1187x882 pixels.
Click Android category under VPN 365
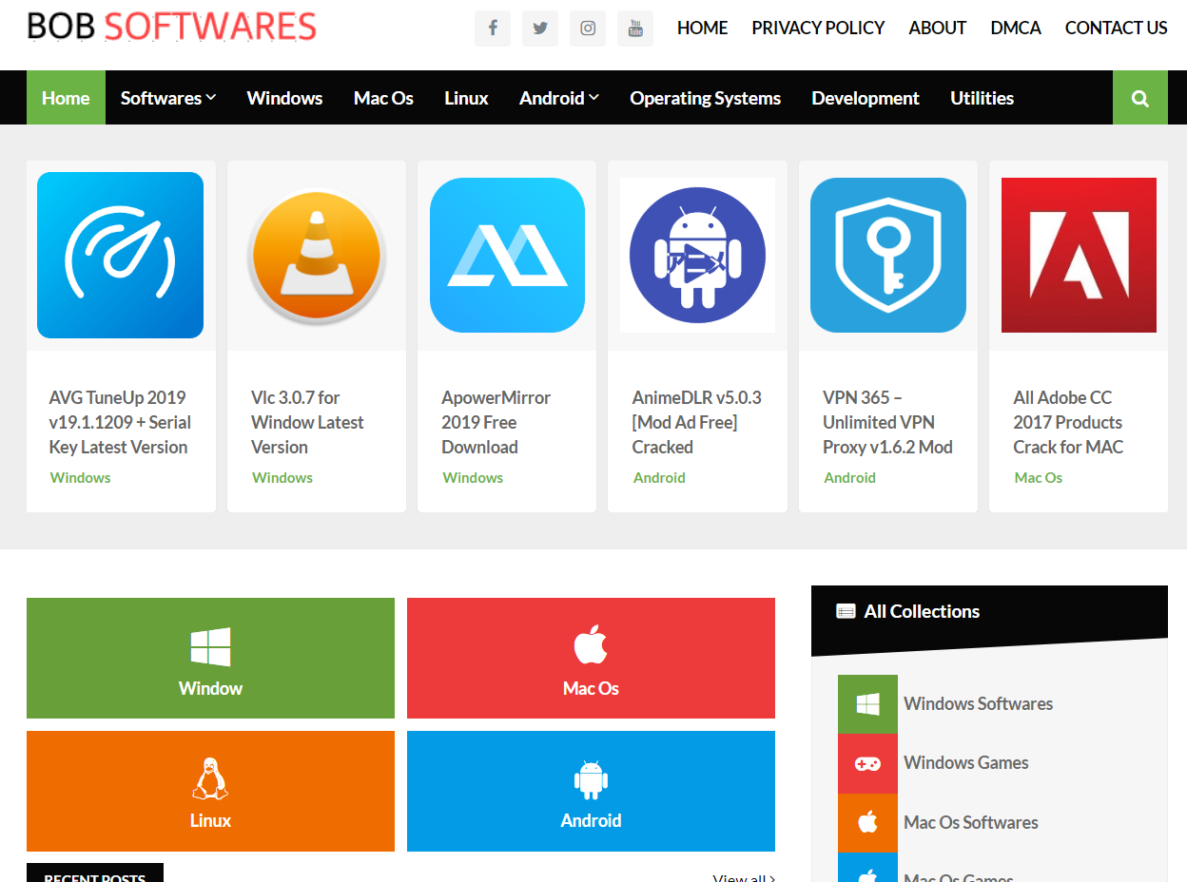849,478
